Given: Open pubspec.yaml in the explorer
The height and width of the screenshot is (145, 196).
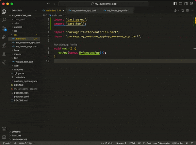Looking at the screenshot, I should [21, 97].
